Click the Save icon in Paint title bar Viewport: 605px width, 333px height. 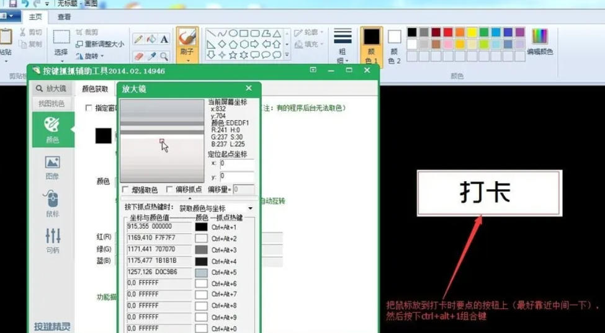[13, 4]
